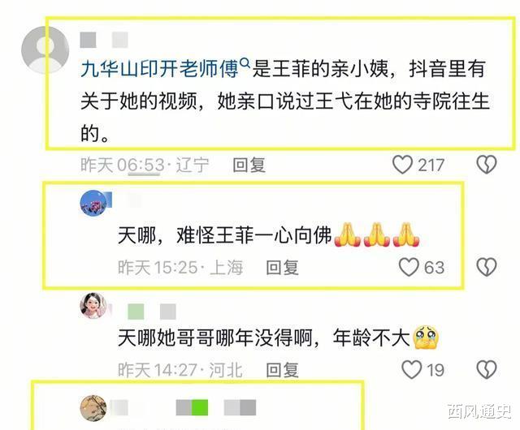Like the Shanghai comment with 63 likes
This screenshot has width=520, height=430.
point(409,267)
